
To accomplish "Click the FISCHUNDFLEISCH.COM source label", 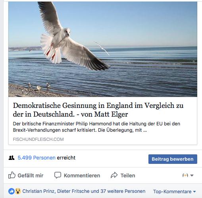I will 38,139.
